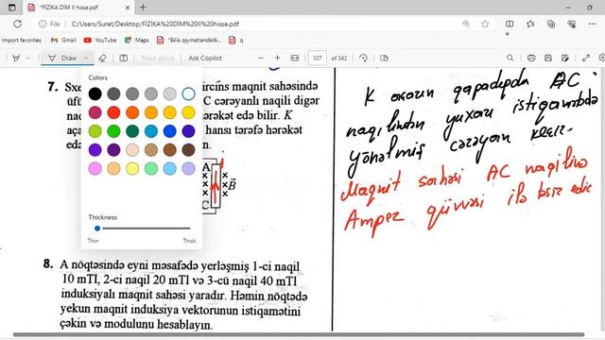The height and width of the screenshot is (340, 605).
Task: Open the Maps bookmark
Action: 136,40
